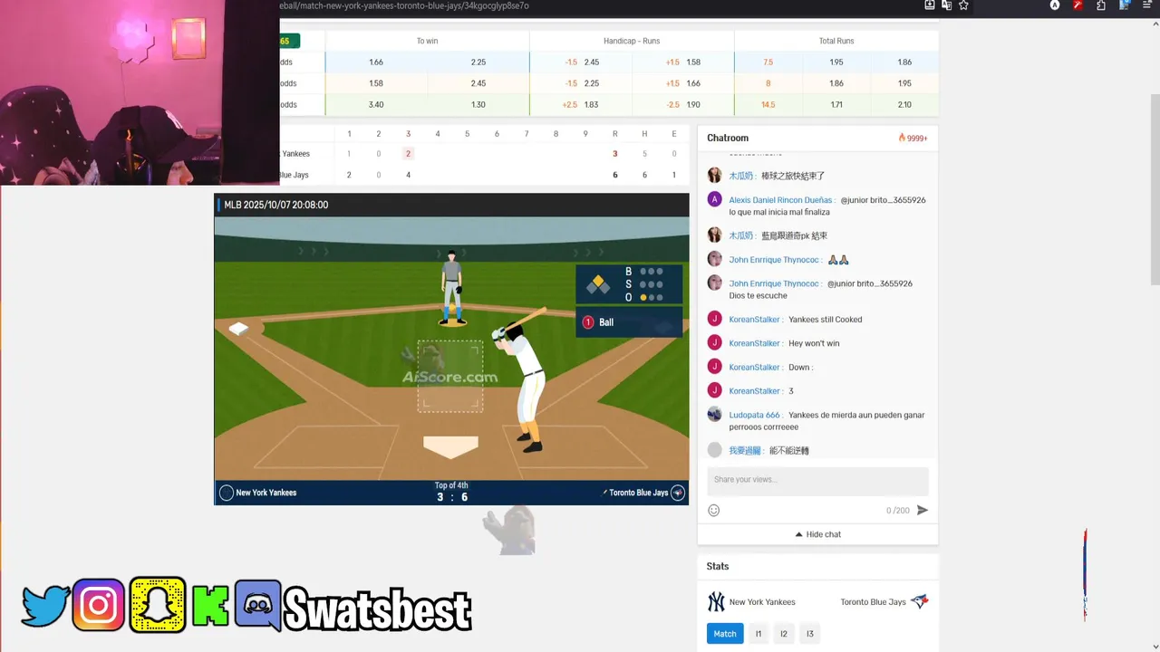Click the 'Handicap - Runs' column header
Screen dimensions: 1160x652
coord(632,41)
